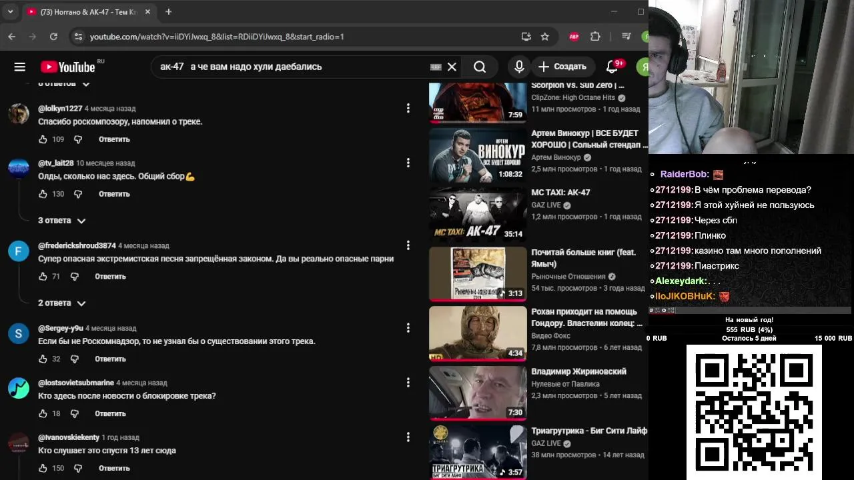
Task: Open tab search dropdown arrow
Action: 10,12
